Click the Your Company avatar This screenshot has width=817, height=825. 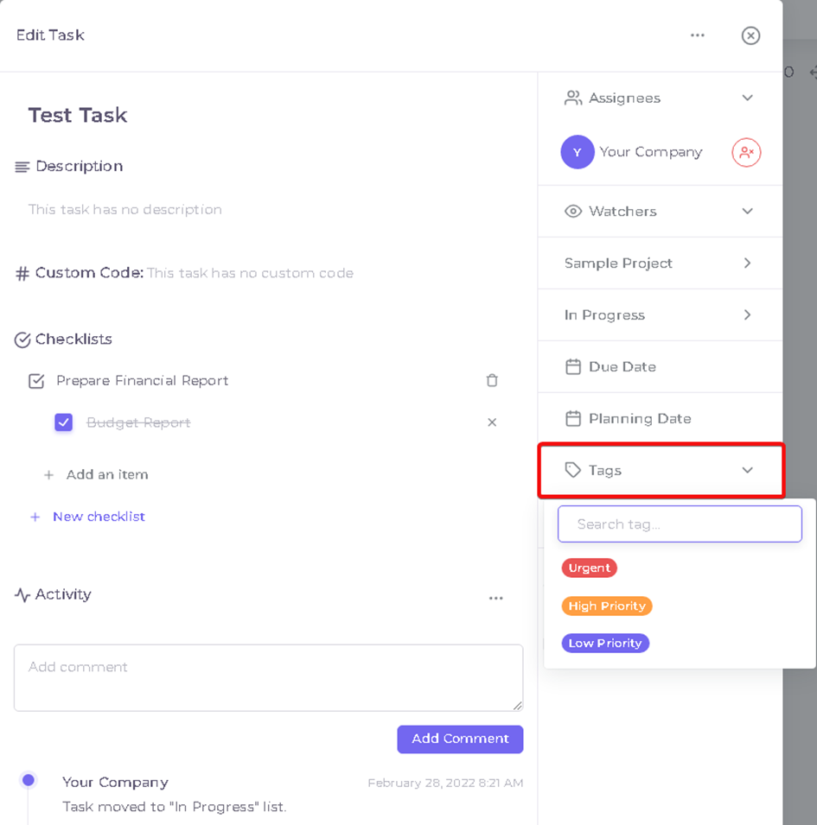pyautogui.click(x=578, y=152)
